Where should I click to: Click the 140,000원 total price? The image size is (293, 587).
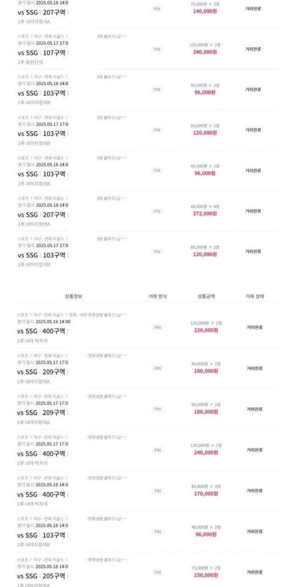205,11
